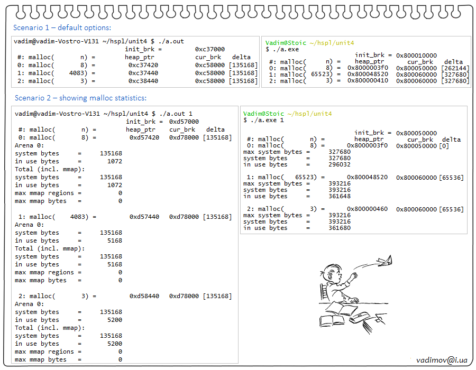Open the vadimov@i.ua email address
The height and width of the screenshot is (370, 476).
pyautogui.click(x=441, y=360)
